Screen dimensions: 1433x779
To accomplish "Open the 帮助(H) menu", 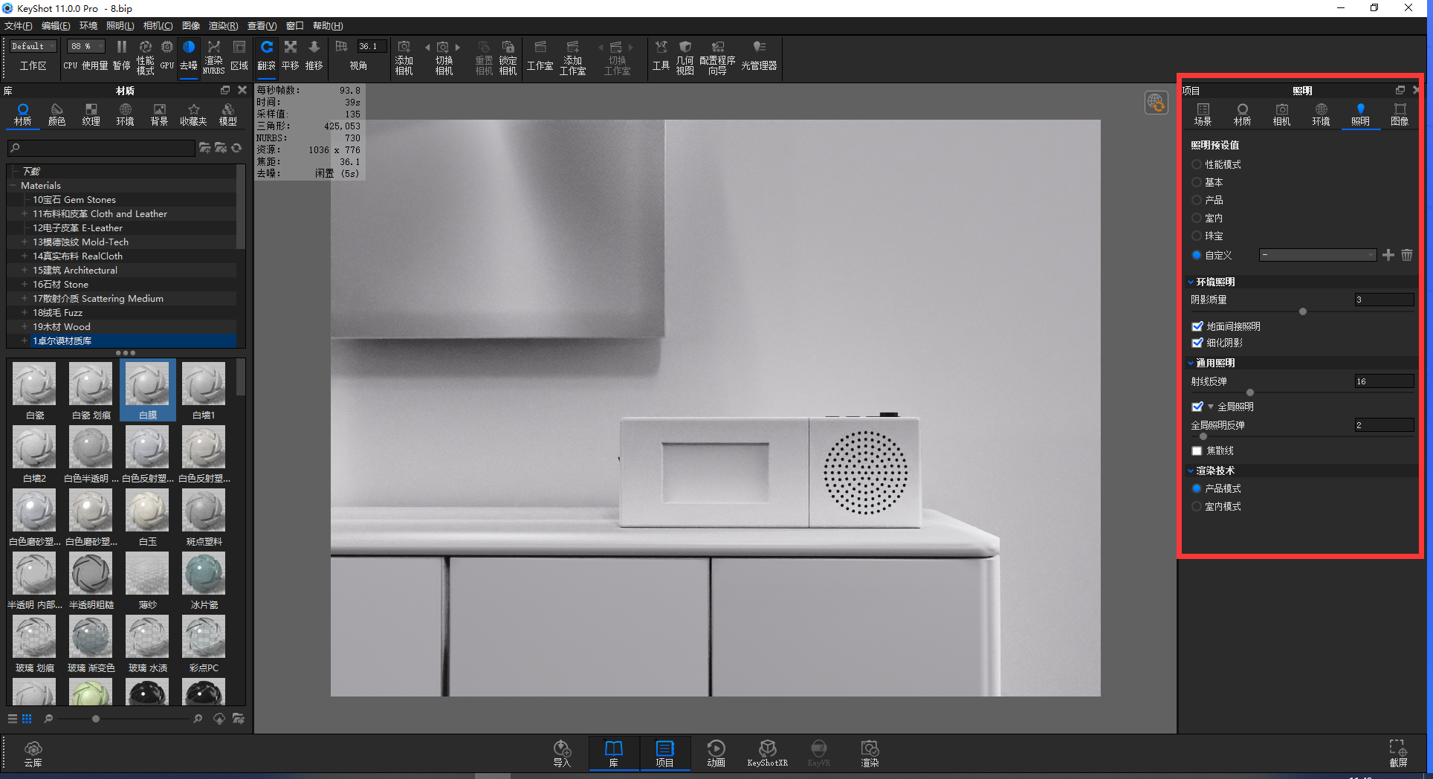I will tap(328, 26).
